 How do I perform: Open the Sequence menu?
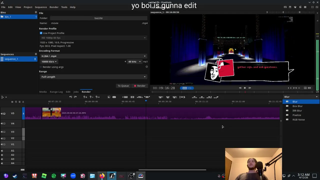(x=41, y=7)
